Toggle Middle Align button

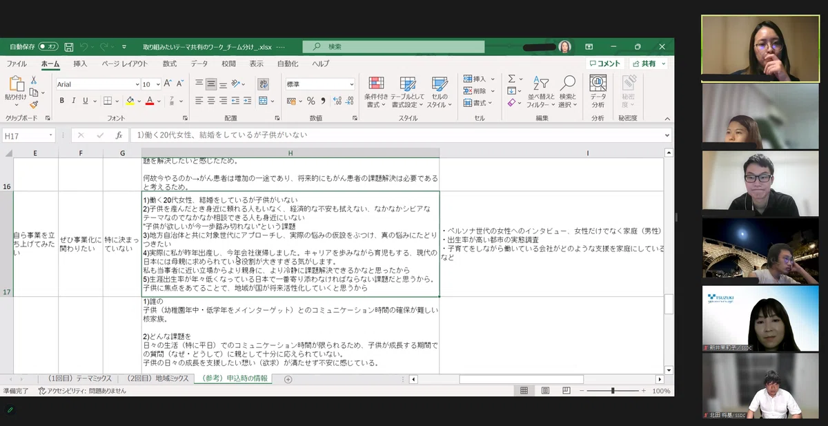pyautogui.click(x=211, y=84)
